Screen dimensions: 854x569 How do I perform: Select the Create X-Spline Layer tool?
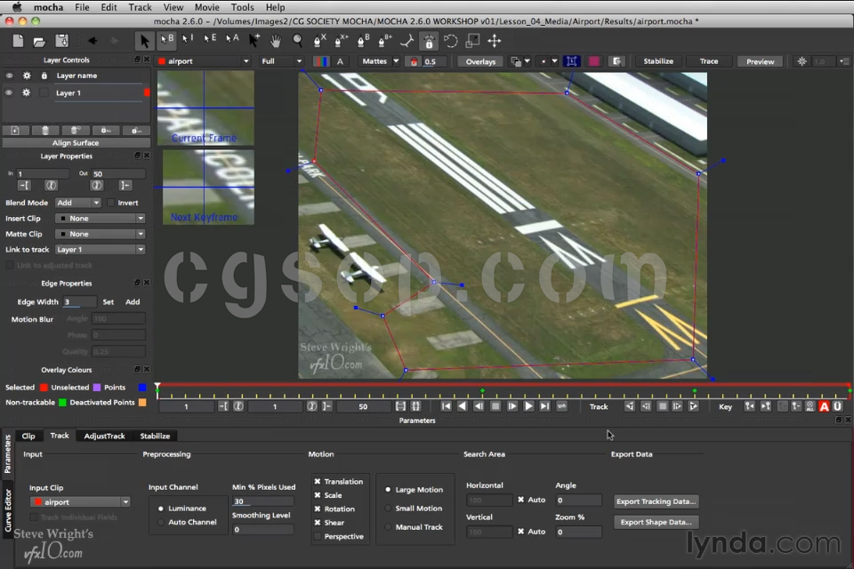[x=319, y=41]
